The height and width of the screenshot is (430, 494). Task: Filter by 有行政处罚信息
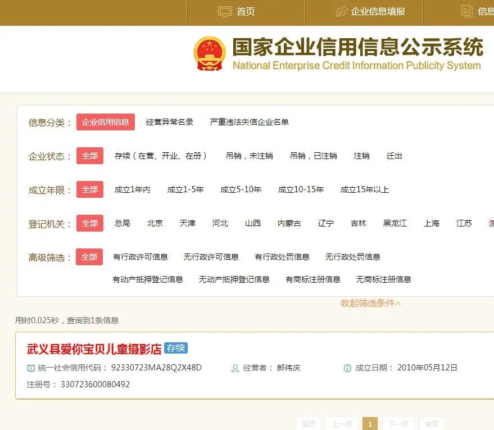pyautogui.click(x=282, y=257)
